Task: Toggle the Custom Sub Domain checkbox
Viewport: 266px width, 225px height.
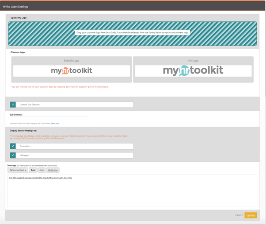Action: click(x=13, y=105)
